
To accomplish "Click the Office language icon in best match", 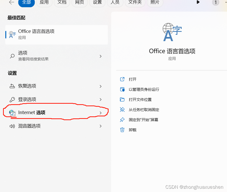I will [x=12, y=35].
